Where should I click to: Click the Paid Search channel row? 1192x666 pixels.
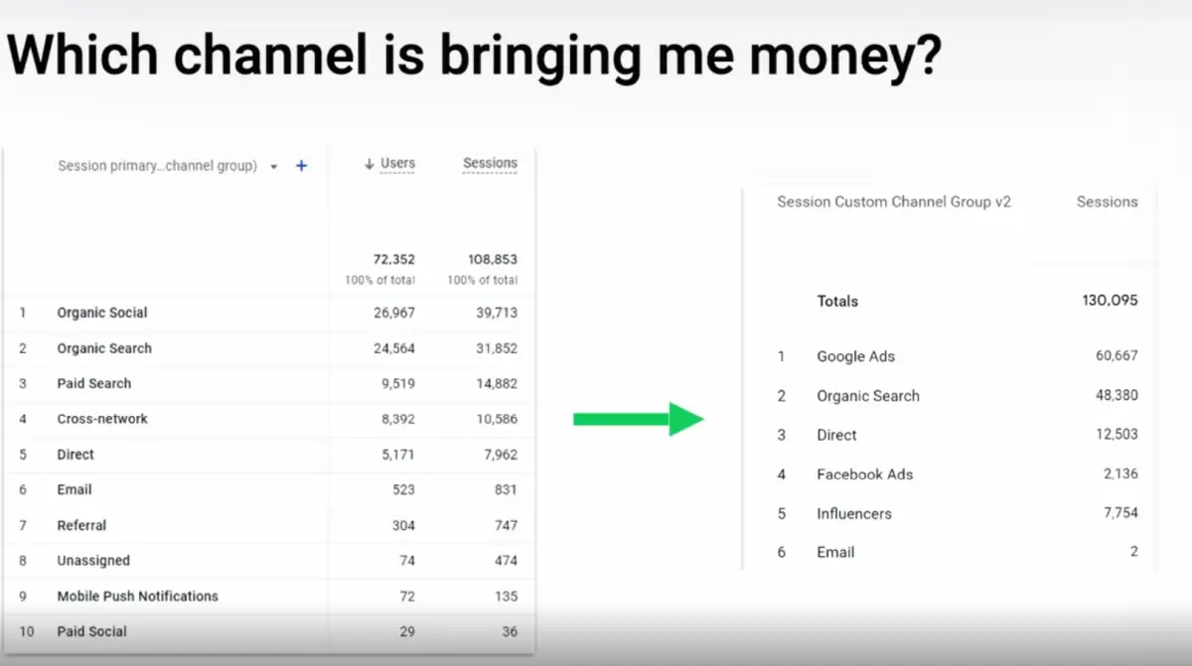pyautogui.click(x=94, y=383)
